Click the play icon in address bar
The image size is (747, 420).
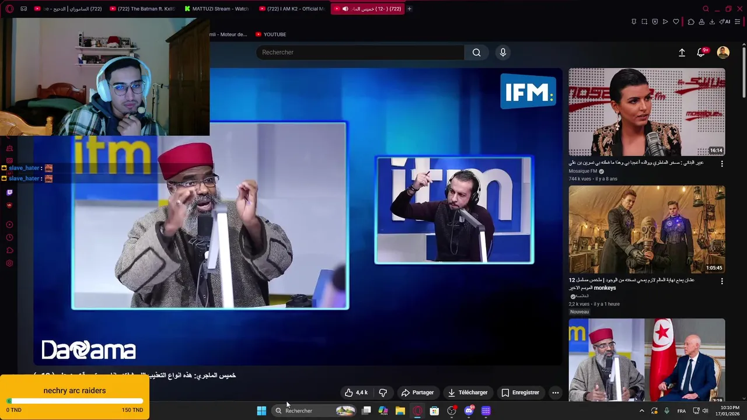pos(665,22)
